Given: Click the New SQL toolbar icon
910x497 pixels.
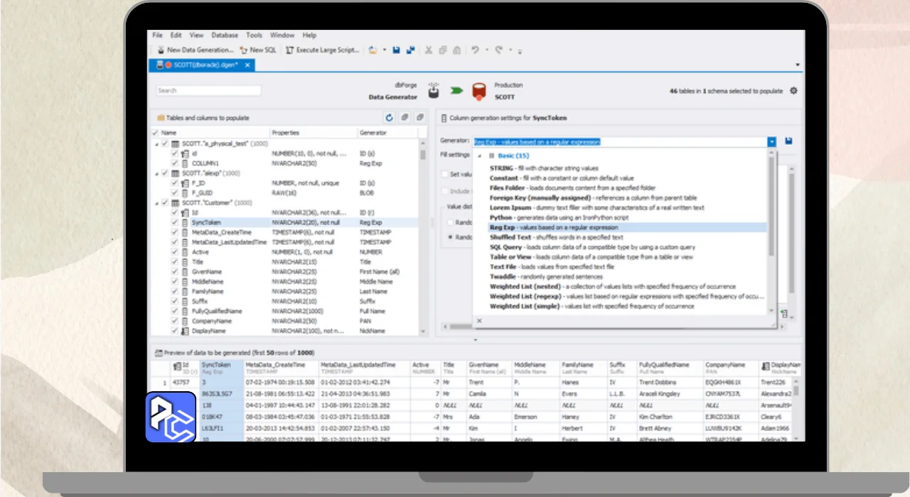Looking at the screenshot, I should tap(243, 50).
